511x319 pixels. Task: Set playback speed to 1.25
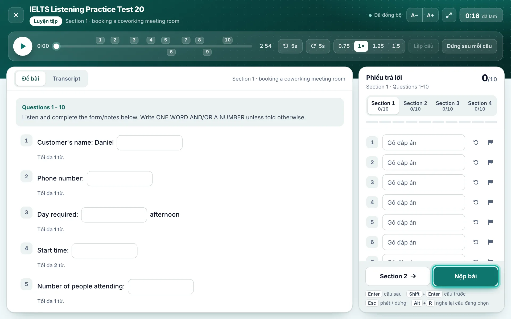(378, 46)
